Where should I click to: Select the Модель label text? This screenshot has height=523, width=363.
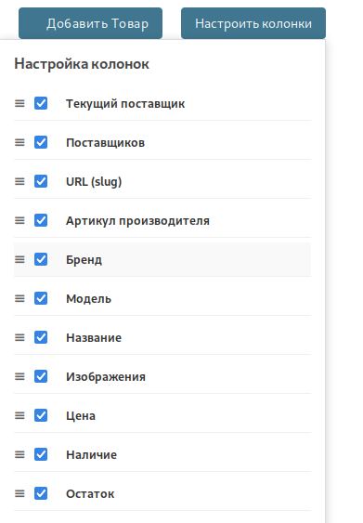88,299
